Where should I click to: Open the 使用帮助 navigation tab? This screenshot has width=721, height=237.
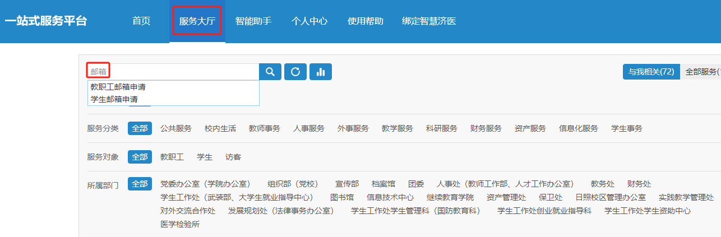pos(366,21)
